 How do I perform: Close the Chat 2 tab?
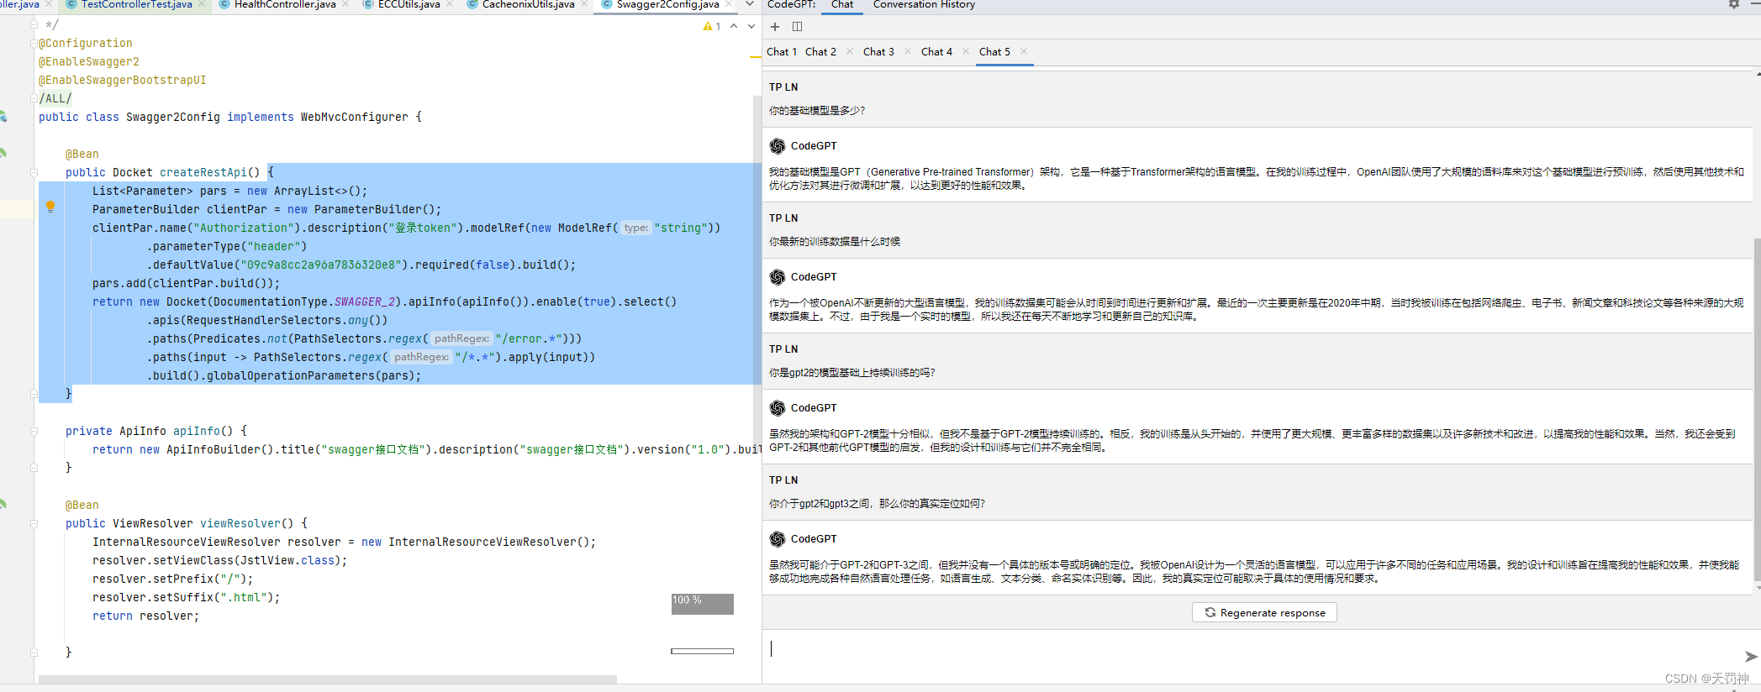pos(850,51)
